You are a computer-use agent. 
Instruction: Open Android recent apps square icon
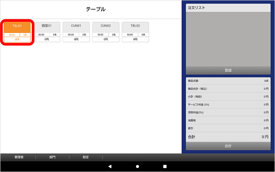pyautogui.click(x=165, y=166)
